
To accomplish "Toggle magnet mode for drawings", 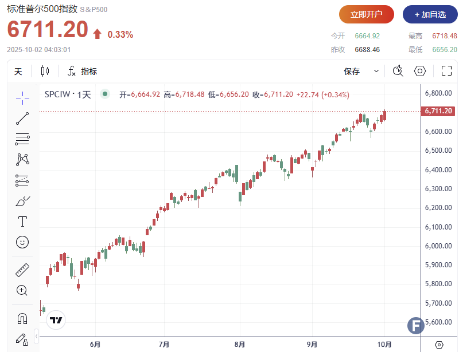I will point(22,318).
